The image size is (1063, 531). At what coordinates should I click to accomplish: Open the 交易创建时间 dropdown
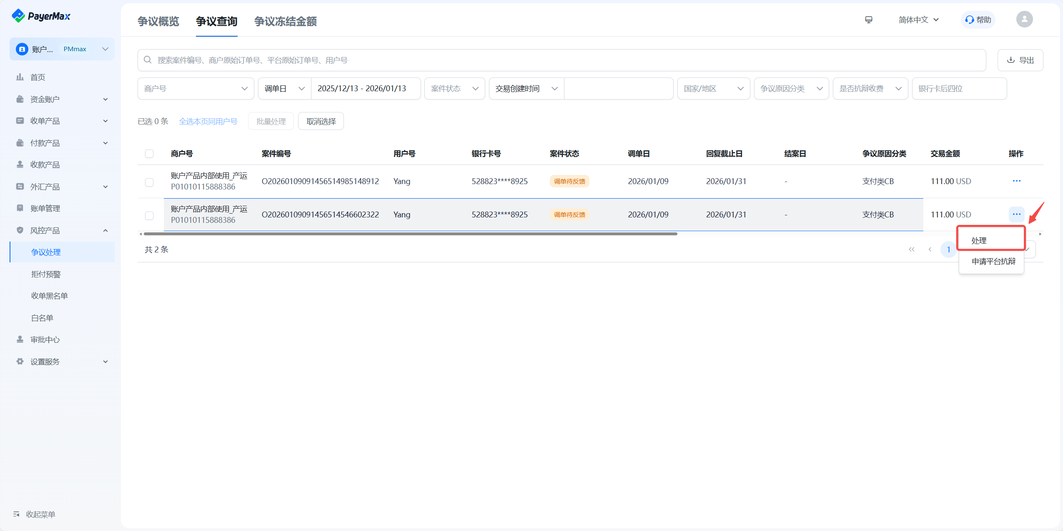(x=526, y=89)
